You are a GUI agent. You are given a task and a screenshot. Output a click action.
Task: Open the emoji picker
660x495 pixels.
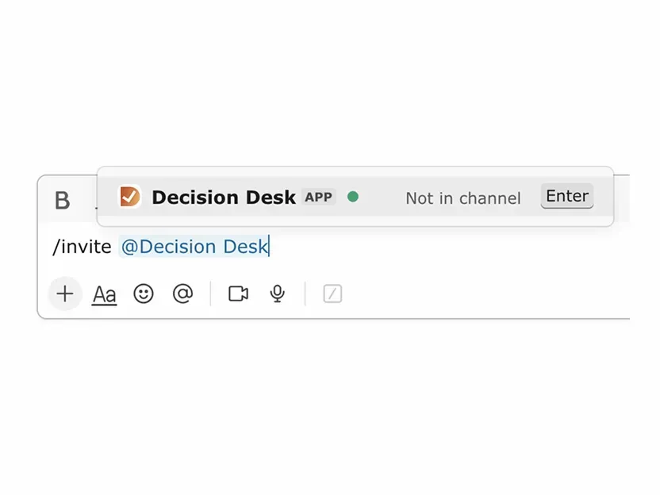coord(144,294)
